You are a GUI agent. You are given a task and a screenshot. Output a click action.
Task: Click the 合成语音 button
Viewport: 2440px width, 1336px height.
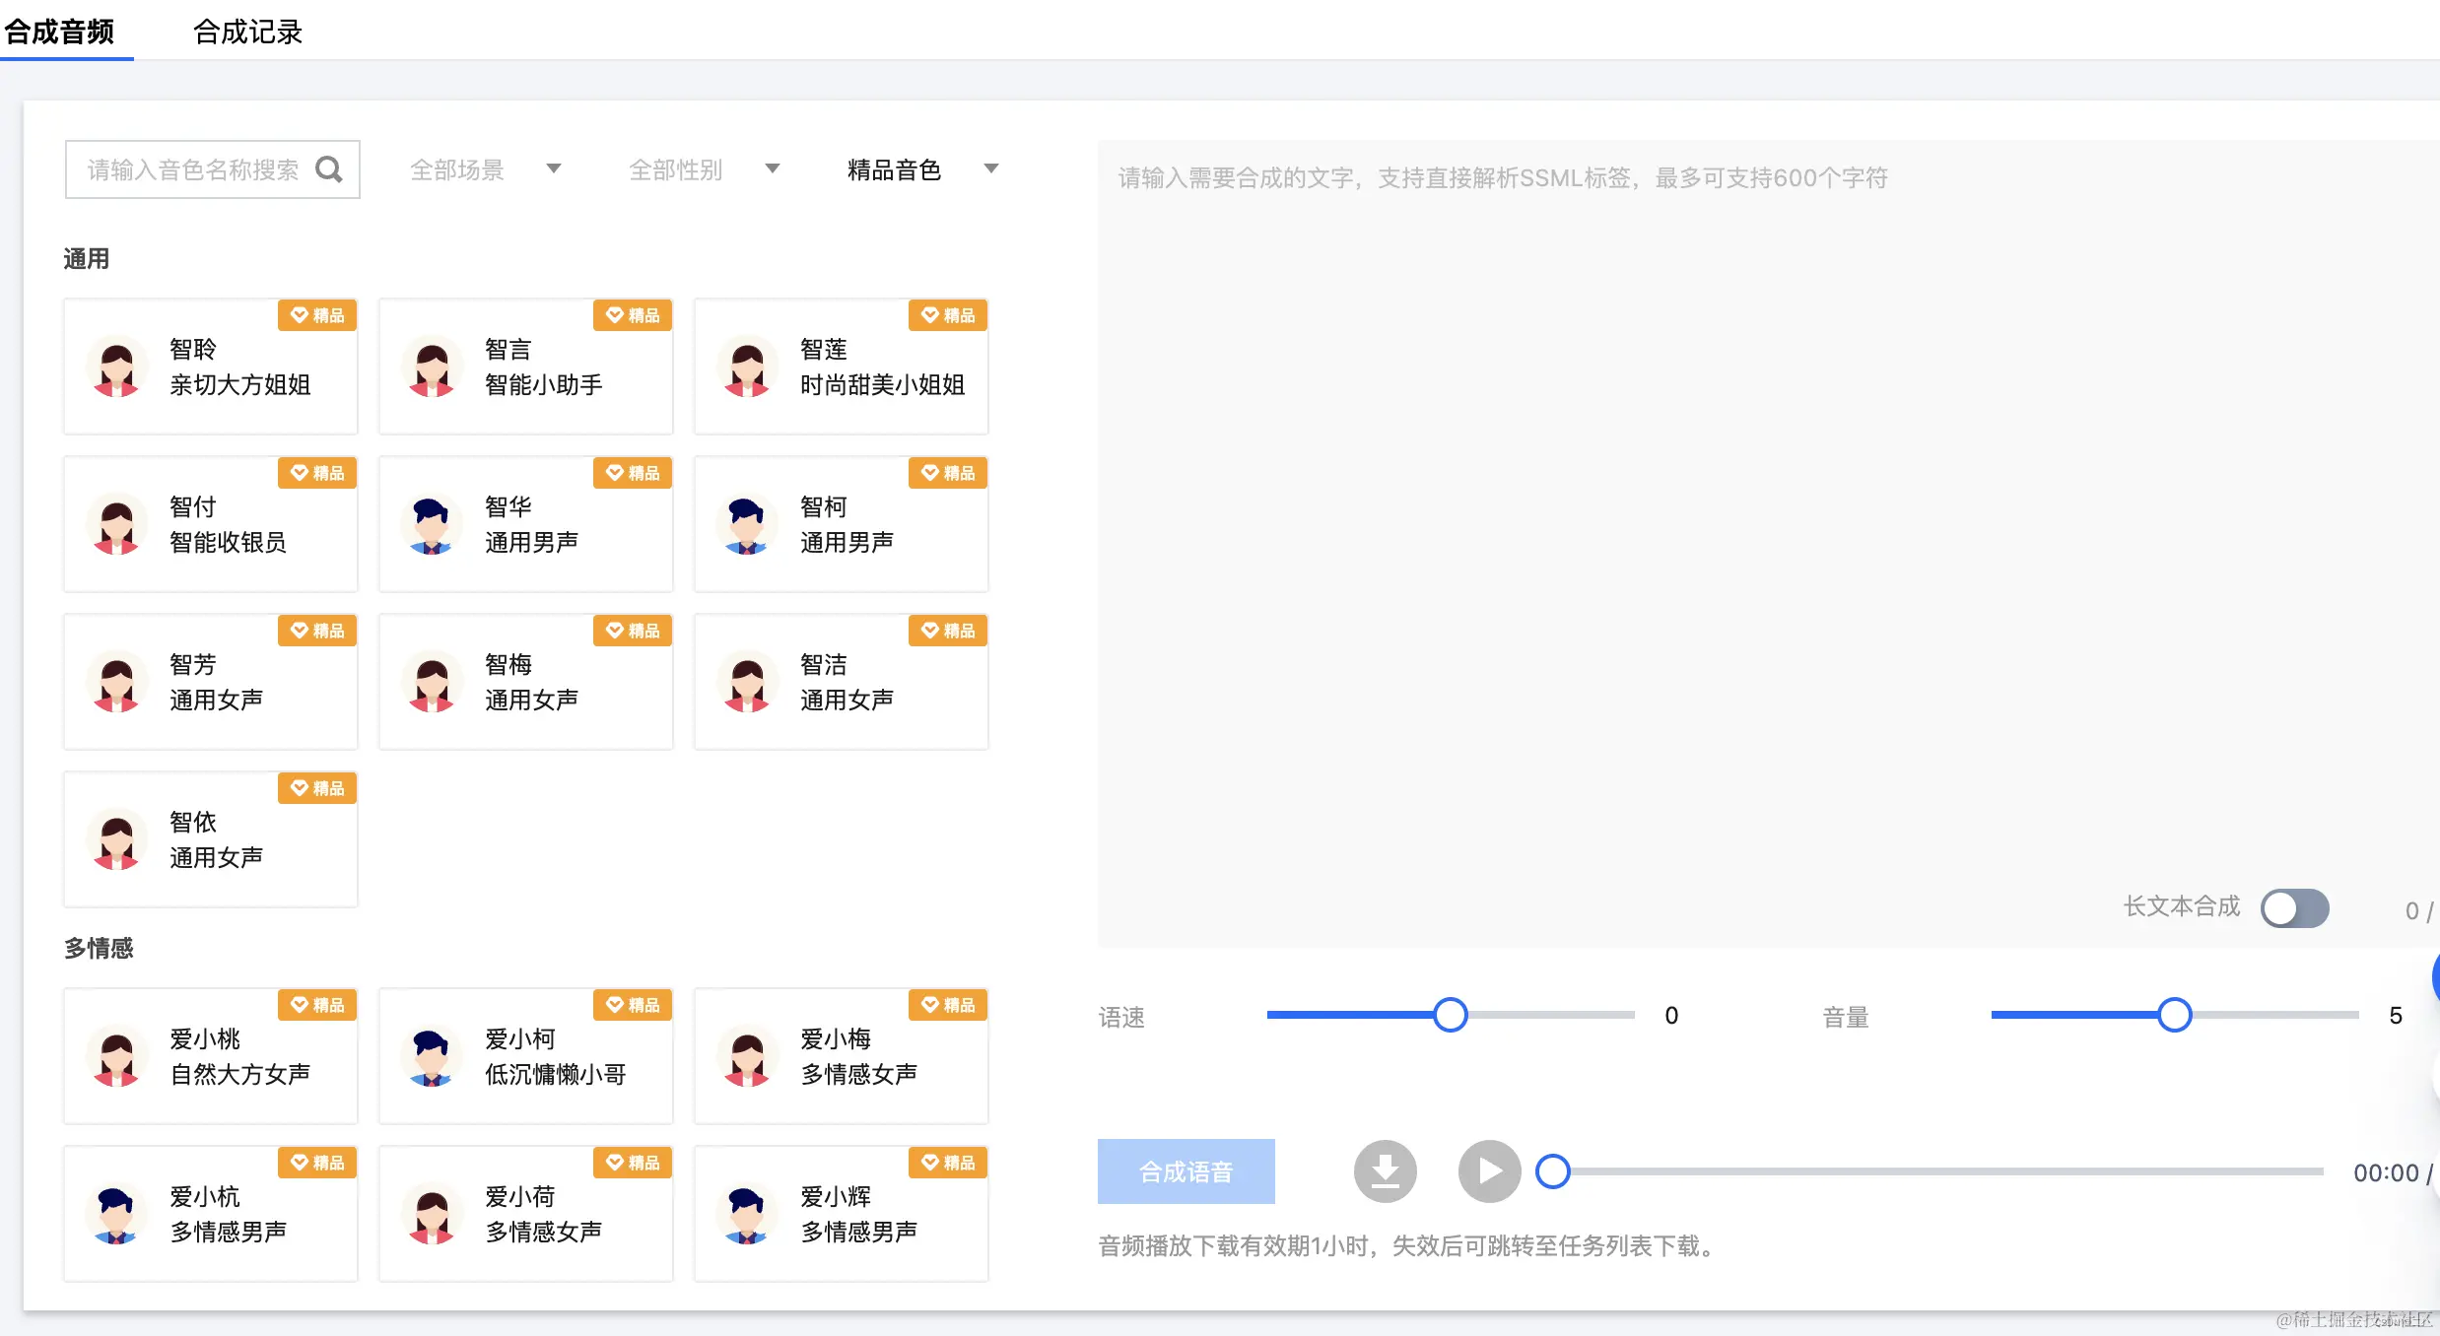[1186, 1171]
